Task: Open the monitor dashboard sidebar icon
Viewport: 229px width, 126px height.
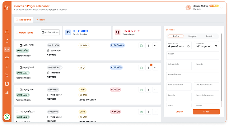Action: [7, 32]
